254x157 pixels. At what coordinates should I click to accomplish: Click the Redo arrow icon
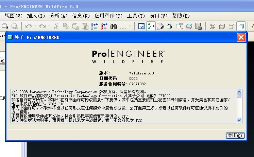pyautogui.click(x=43, y=26)
